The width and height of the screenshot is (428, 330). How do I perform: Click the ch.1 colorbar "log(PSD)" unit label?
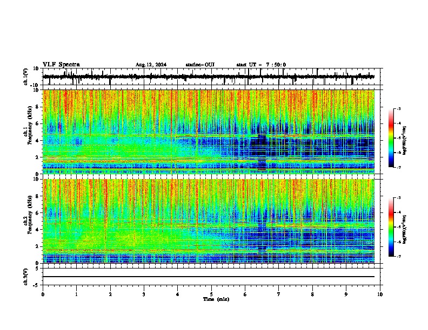coord(404,140)
